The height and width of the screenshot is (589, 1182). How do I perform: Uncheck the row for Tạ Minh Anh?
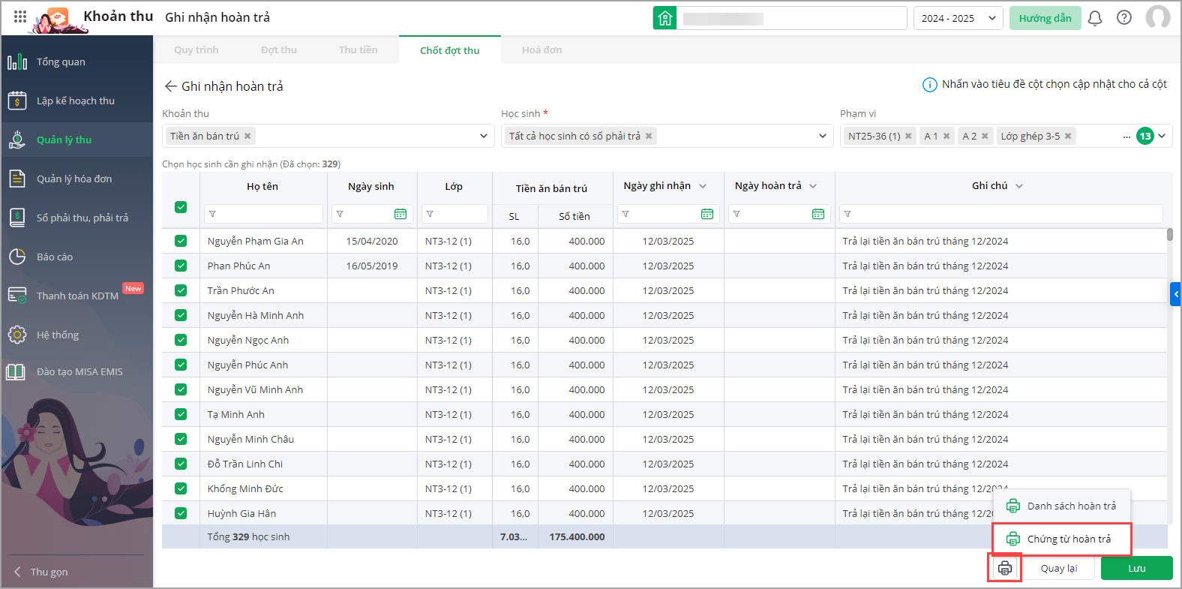[x=181, y=414]
